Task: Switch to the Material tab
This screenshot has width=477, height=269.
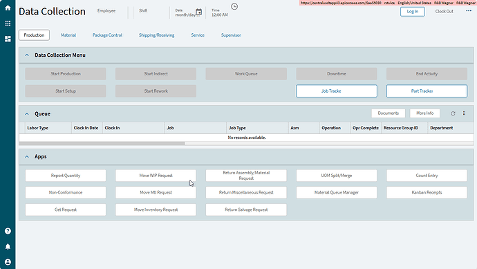Action: coord(68,35)
